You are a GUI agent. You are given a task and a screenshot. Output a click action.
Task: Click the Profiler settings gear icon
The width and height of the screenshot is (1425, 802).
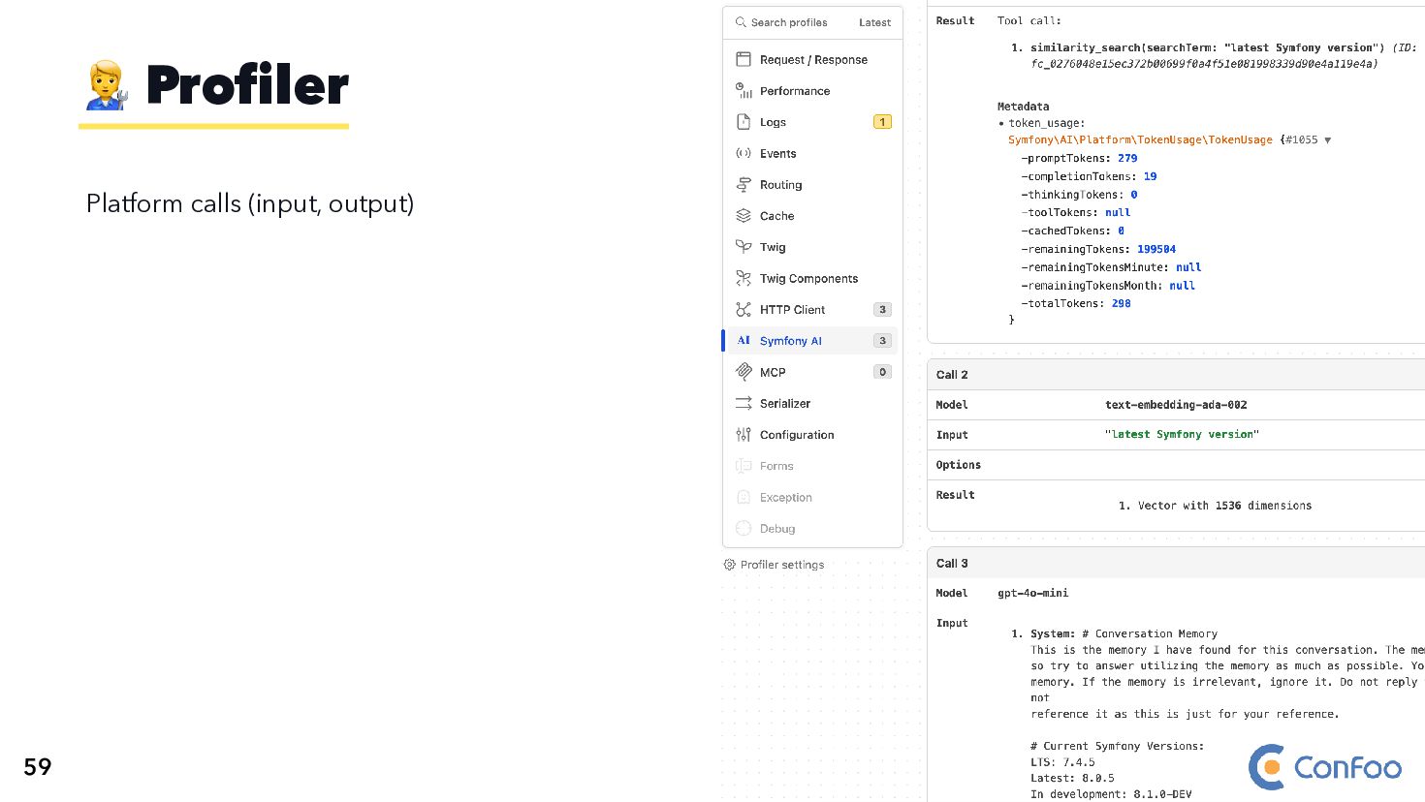pos(730,565)
